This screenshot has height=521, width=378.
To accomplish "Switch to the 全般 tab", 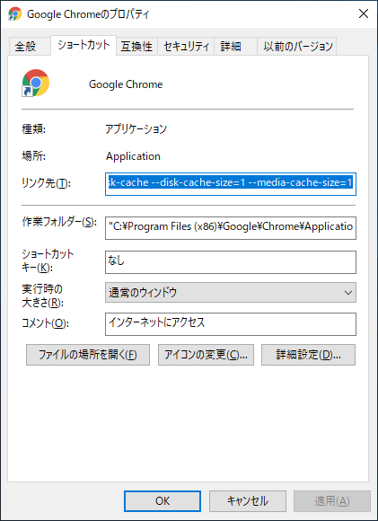I will (x=25, y=46).
